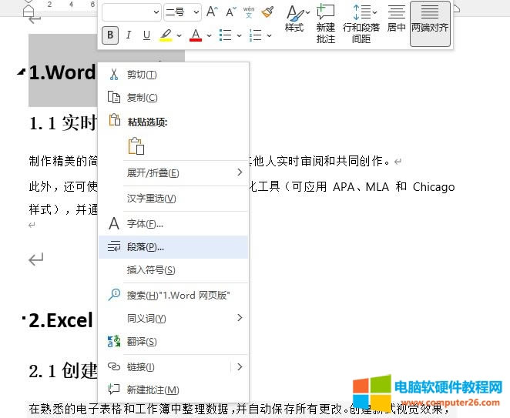This screenshot has width=510, height=418.
Task: Toggle bold formatting (B)
Action: coord(111,35)
